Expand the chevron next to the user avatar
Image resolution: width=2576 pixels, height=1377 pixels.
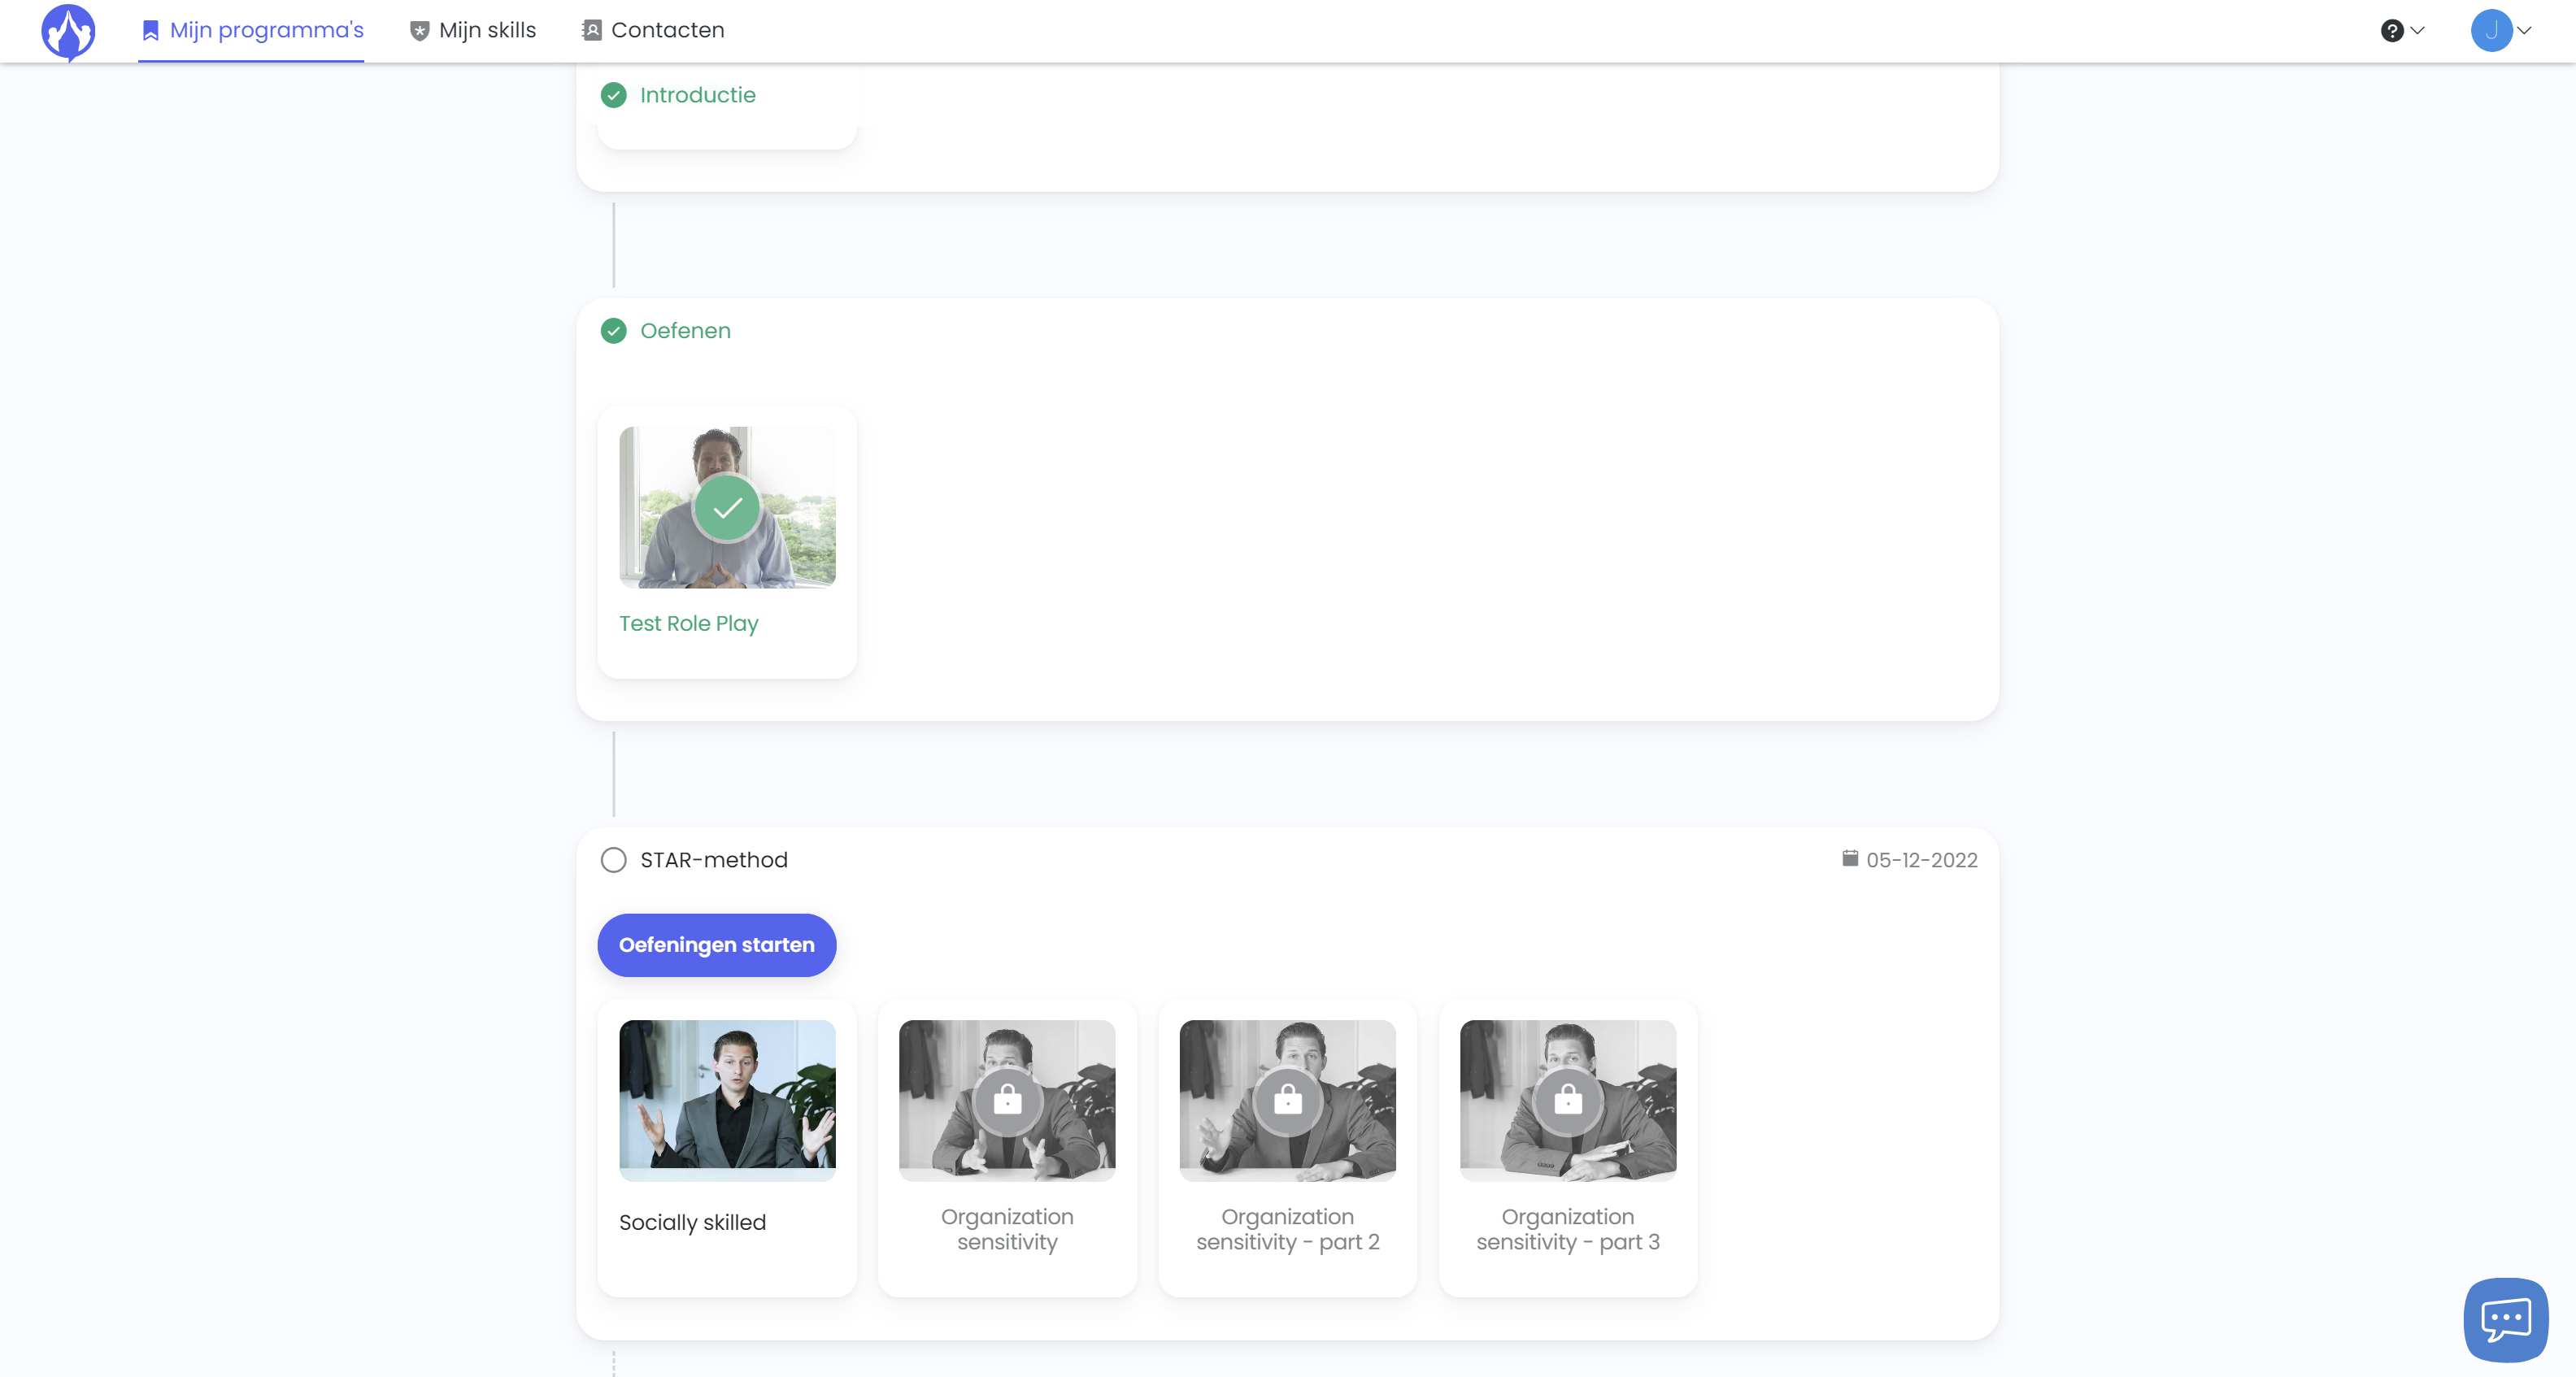click(x=2525, y=31)
